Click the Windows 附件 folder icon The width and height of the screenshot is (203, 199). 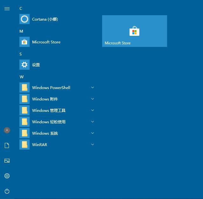coord(24,99)
